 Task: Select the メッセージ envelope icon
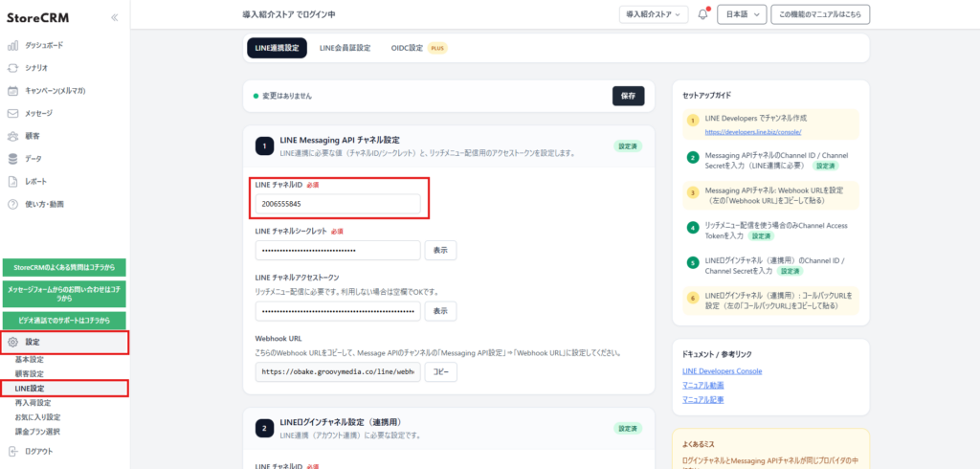click(x=12, y=113)
